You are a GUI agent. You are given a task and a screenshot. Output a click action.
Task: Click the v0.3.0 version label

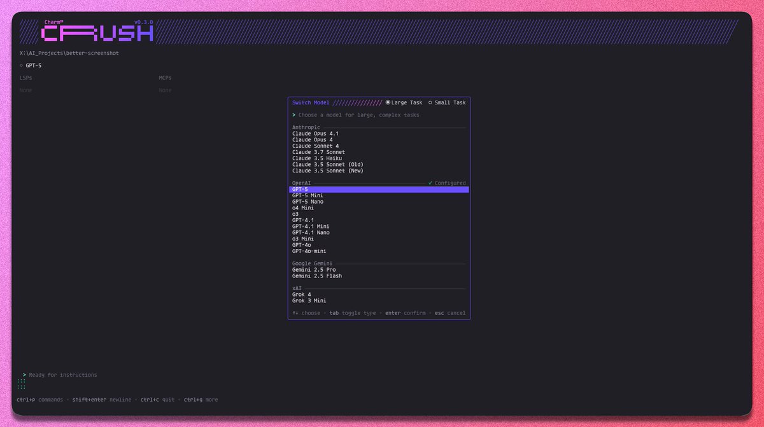(x=143, y=22)
